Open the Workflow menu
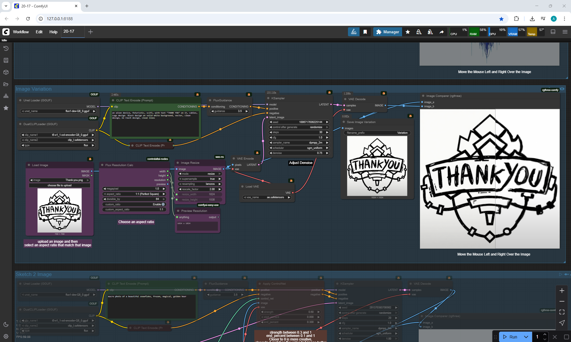This screenshot has width=571, height=342. point(21,32)
